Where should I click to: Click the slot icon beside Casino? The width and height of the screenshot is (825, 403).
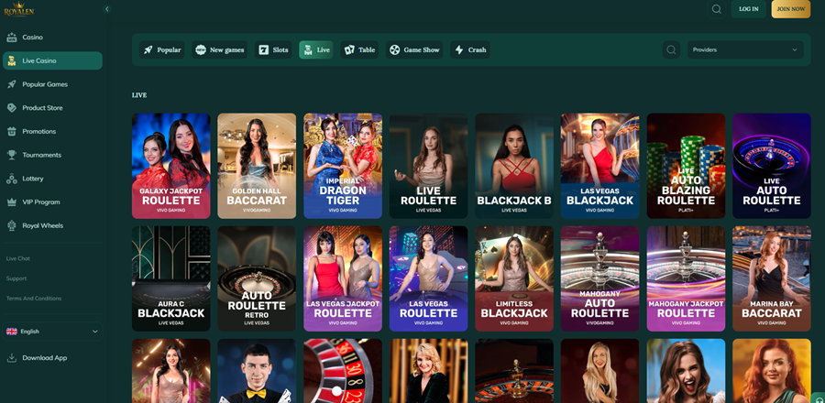coord(12,38)
